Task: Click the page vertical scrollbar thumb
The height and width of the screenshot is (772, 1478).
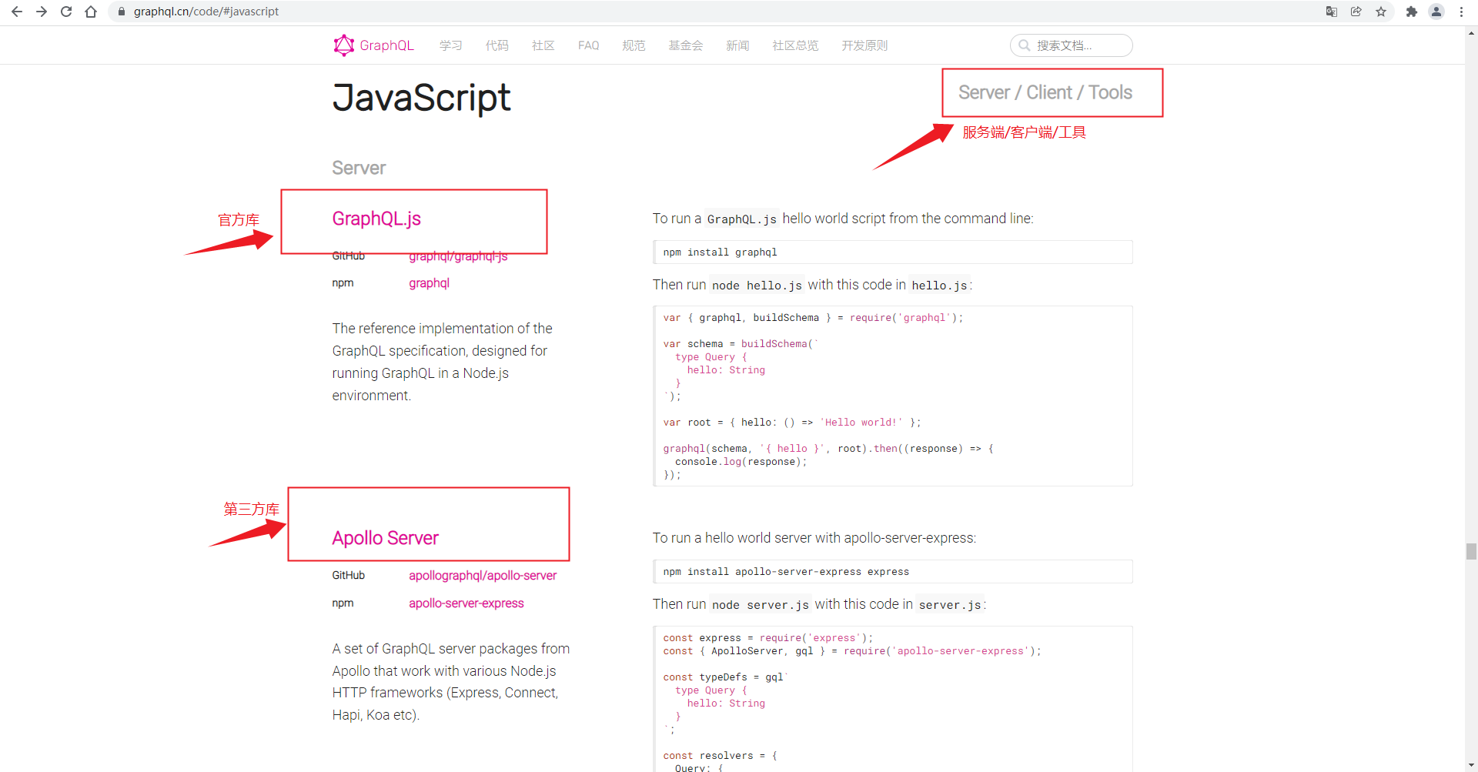Action: click(1471, 551)
